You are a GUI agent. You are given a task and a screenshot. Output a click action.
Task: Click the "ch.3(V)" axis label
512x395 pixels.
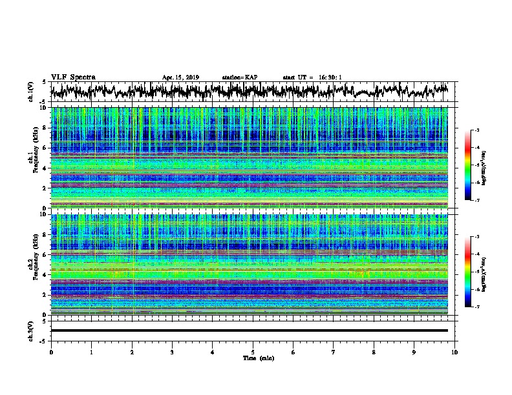pyautogui.click(x=31, y=331)
